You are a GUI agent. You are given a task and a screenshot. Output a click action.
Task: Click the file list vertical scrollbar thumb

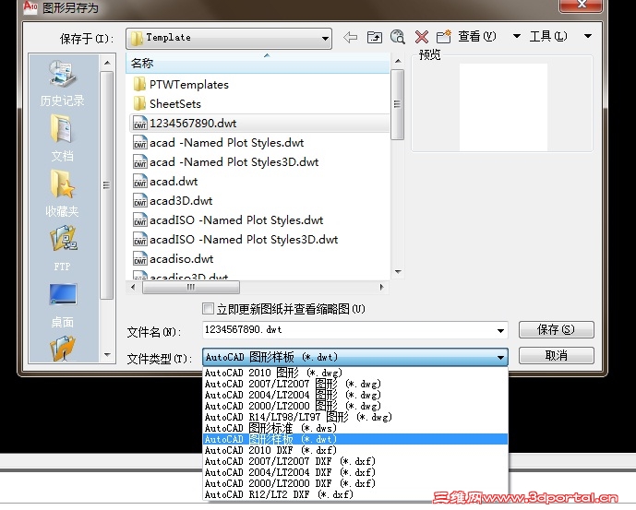[x=398, y=104]
